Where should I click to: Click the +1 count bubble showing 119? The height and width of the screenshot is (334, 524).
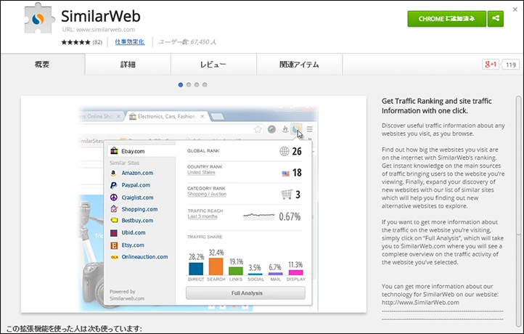(510, 65)
